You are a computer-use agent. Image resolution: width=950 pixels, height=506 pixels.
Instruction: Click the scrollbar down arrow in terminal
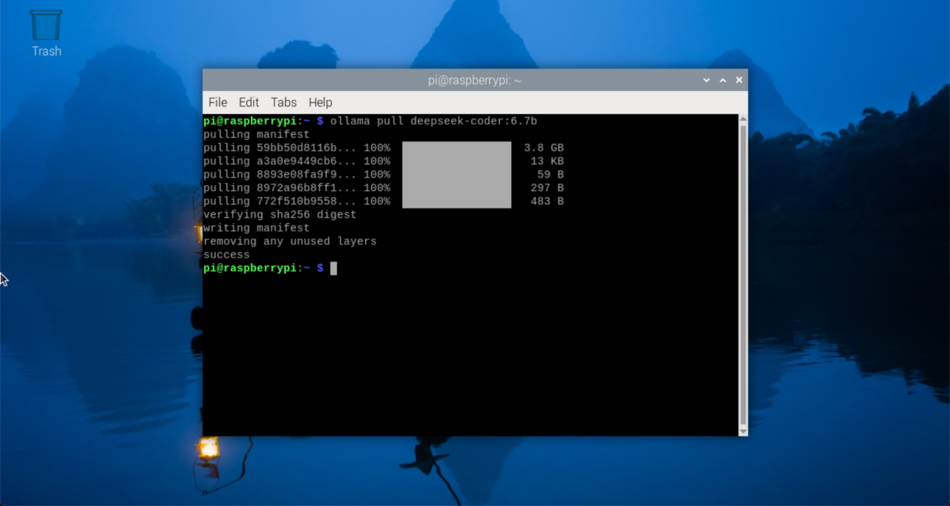743,431
